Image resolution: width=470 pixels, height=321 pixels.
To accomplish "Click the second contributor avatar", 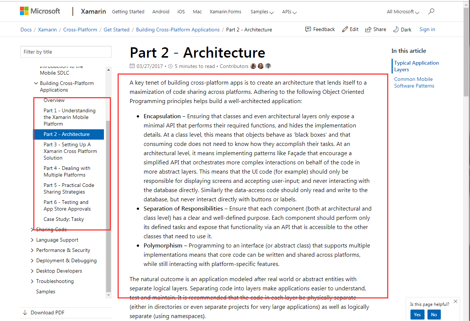I will (x=261, y=66).
